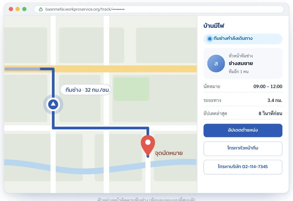Image resolution: width=293 pixels, height=201 pixels.
Task: Click the อัปเดตล่าสุด row label
Action: 215,113
